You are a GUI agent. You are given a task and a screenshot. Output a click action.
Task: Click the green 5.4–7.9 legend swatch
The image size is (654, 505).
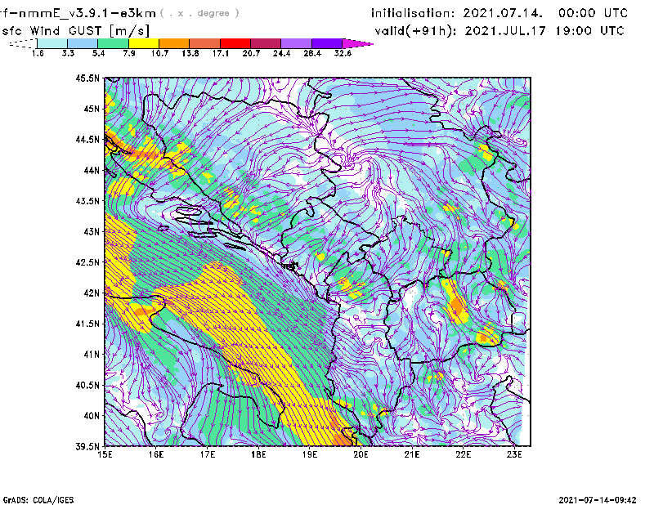coord(113,43)
